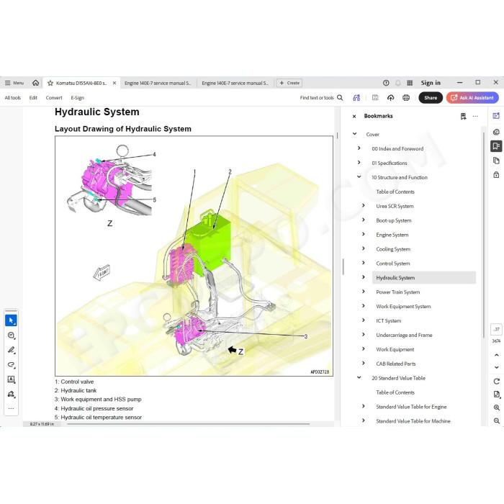Open the ICT System bookmark

coord(389,321)
